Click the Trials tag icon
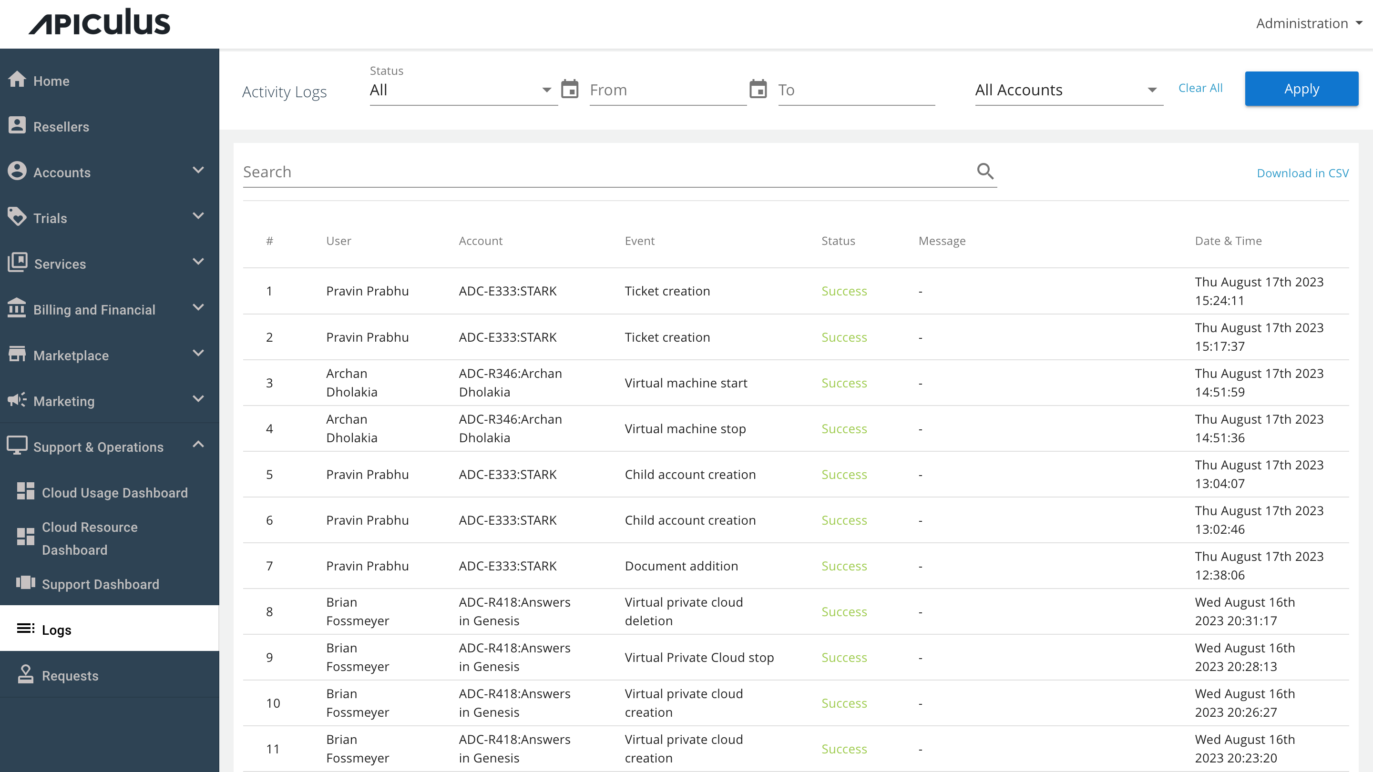 coord(17,217)
